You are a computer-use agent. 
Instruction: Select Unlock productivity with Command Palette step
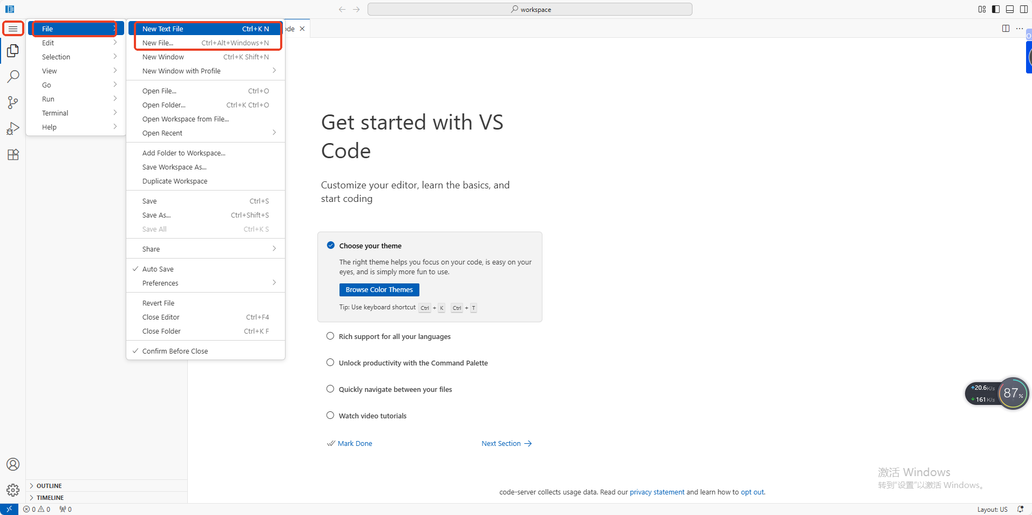407,363
